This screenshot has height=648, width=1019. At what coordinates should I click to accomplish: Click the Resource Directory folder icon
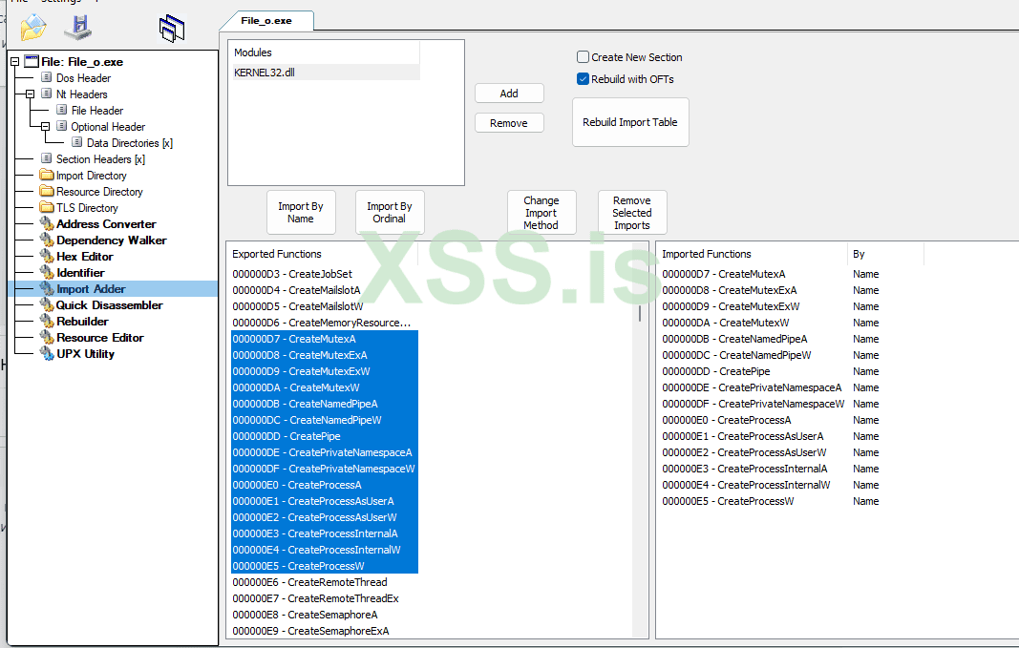(46, 191)
